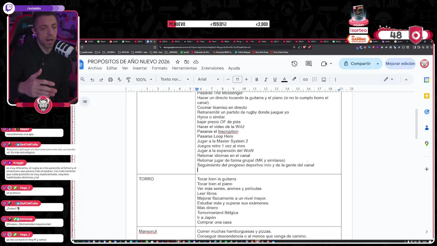Click the vertical document scrollbar
This screenshot has height=246, width=437.
pos(416,124)
